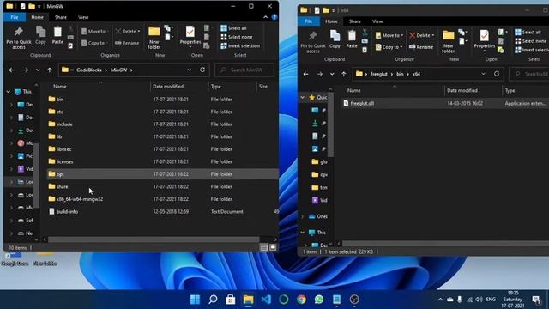The width and height of the screenshot is (549, 309).
Task: Click Move to in MinGW window ribbon
Action: tap(94, 32)
